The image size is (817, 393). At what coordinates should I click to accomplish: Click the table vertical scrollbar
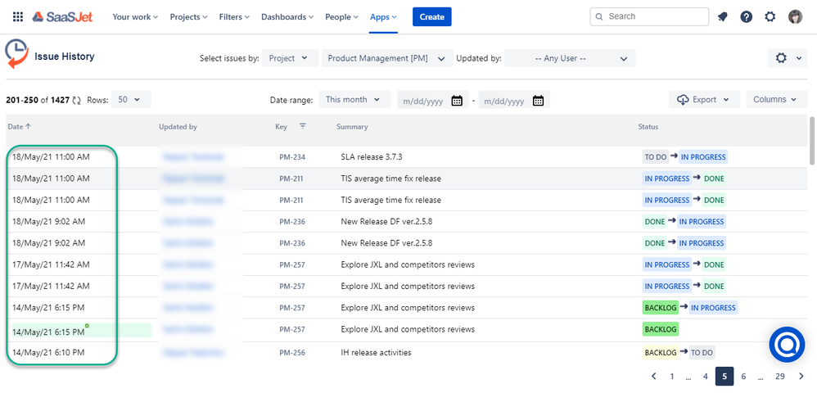click(811, 141)
